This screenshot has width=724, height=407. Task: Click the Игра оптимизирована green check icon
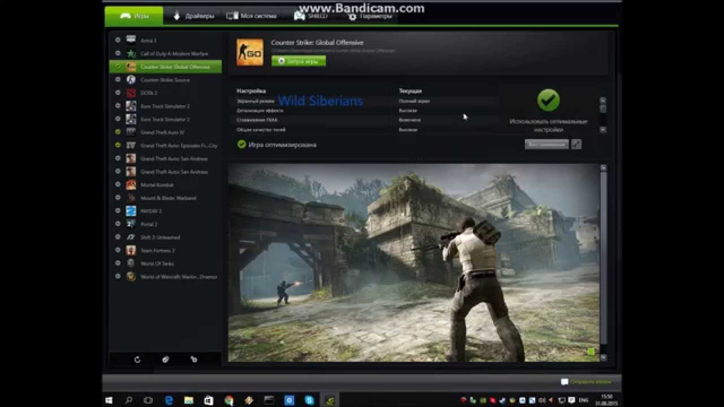click(242, 145)
